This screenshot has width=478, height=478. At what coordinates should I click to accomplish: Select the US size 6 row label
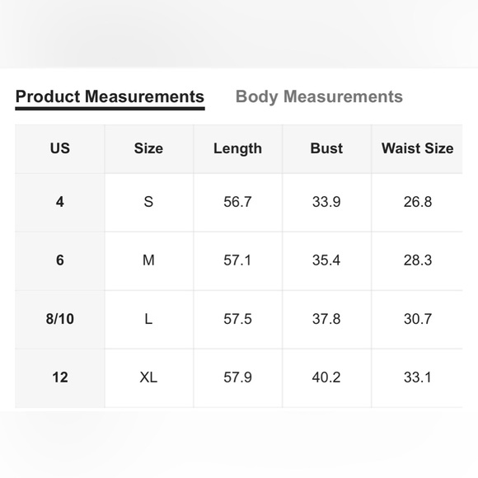(x=60, y=260)
